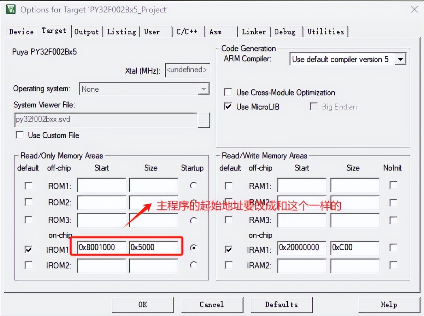Click the IROM1 Start field showing 0x8001000
Screen dimensions: 424x316
(x=102, y=248)
